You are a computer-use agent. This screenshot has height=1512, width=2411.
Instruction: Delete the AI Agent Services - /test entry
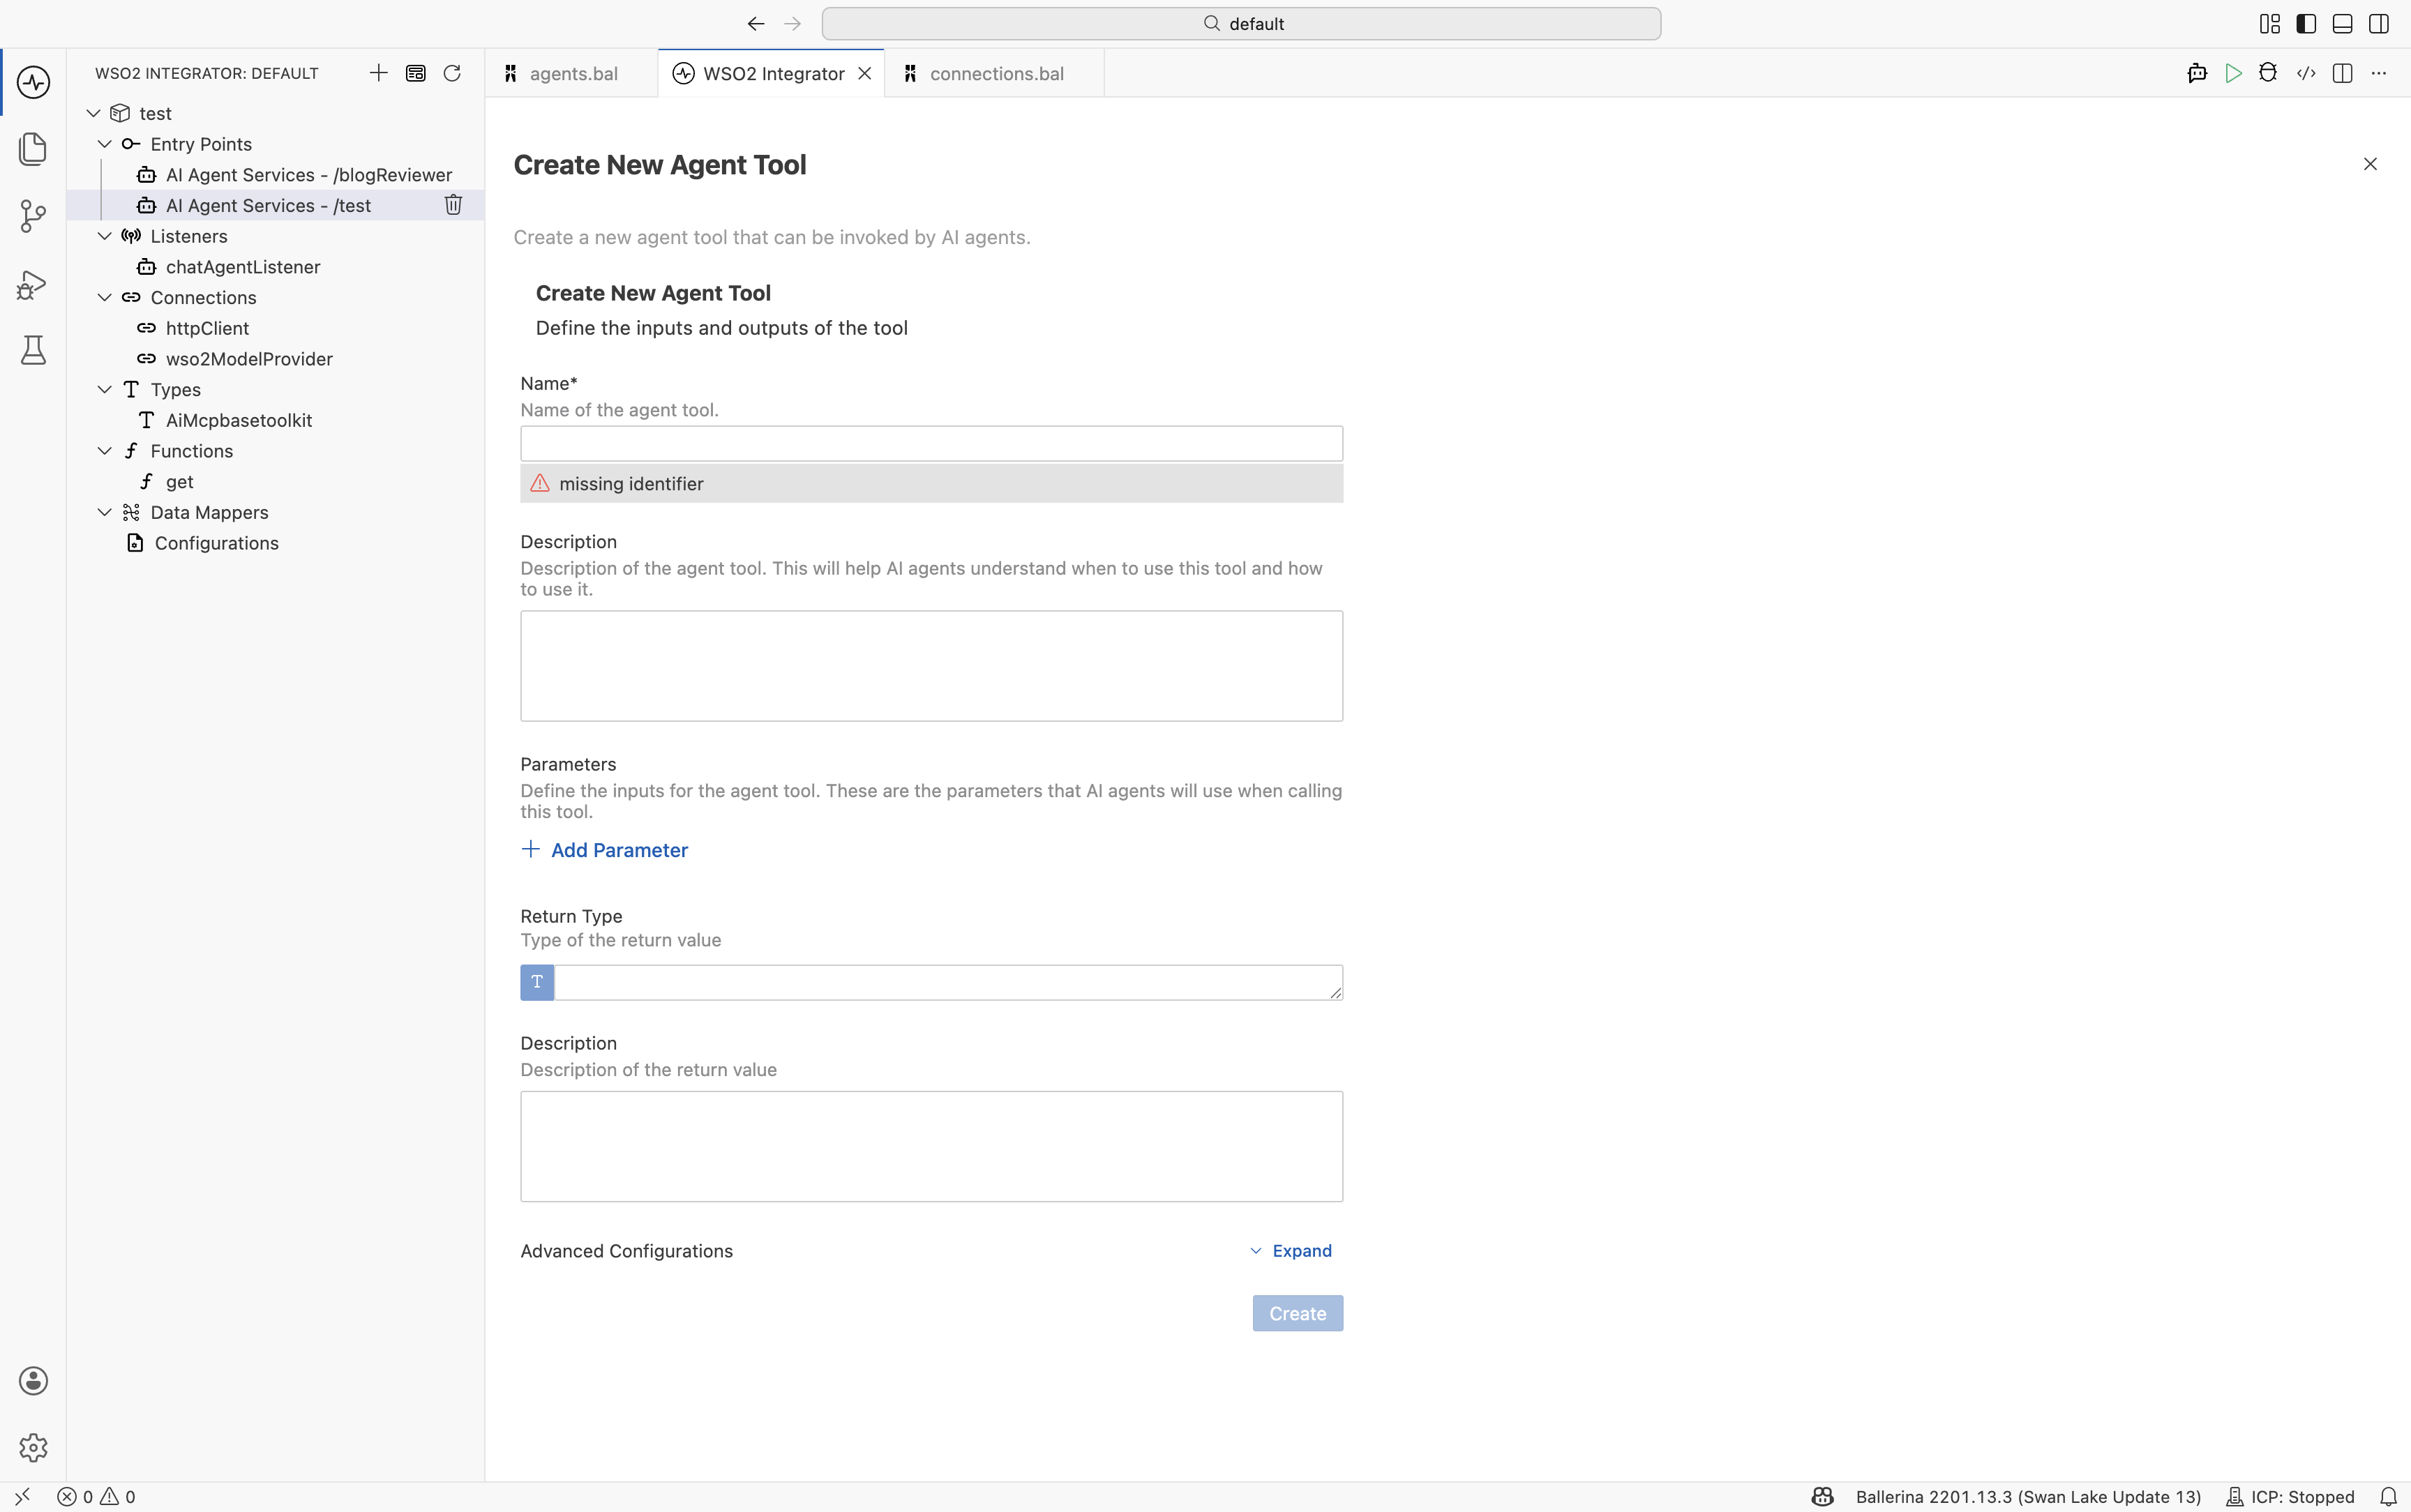[x=453, y=205]
